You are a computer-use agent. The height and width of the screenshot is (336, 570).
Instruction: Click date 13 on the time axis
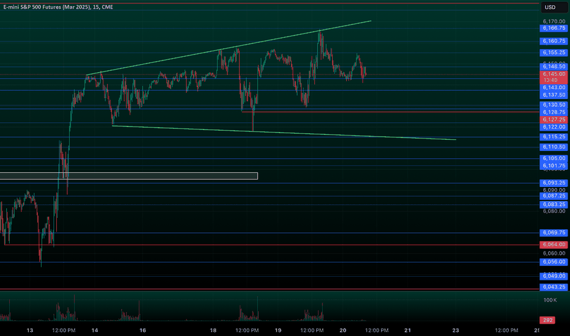point(30,330)
